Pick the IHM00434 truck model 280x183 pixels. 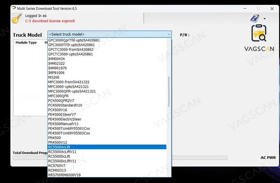107,59
